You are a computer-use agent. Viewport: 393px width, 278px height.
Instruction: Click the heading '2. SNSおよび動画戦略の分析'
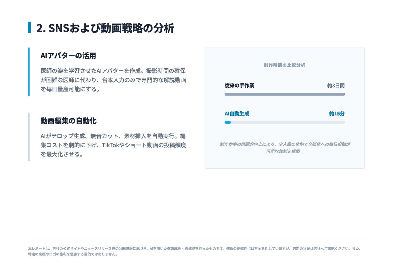(105, 28)
